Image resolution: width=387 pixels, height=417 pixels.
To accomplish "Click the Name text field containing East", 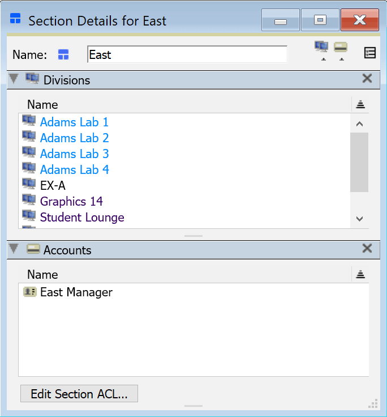I will coord(187,55).
